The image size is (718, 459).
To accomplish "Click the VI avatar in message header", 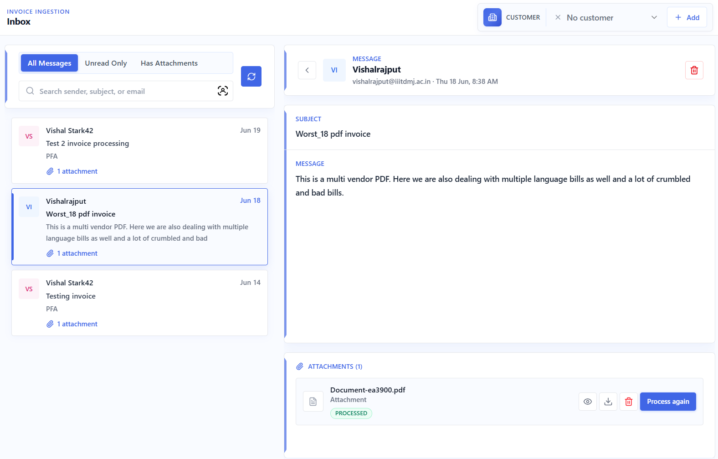I will (x=334, y=70).
